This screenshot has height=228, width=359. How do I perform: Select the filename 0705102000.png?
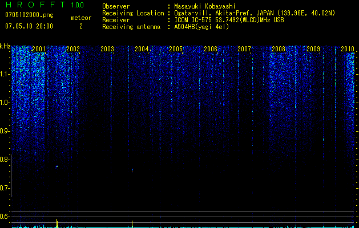click(x=29, y=15)
